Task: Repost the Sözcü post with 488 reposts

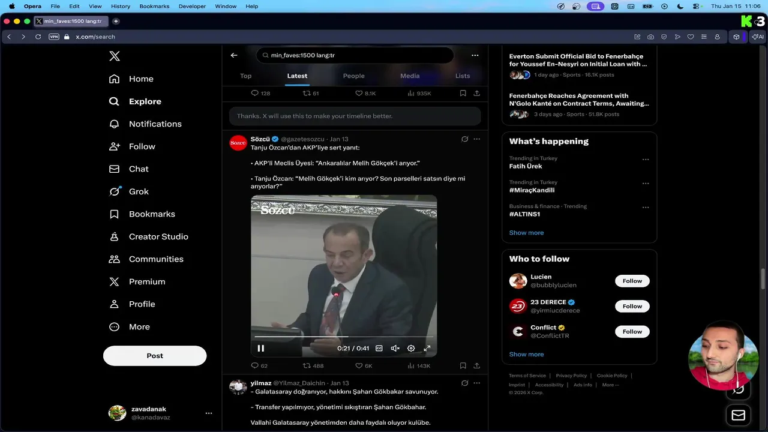Action: click(313, 365)
